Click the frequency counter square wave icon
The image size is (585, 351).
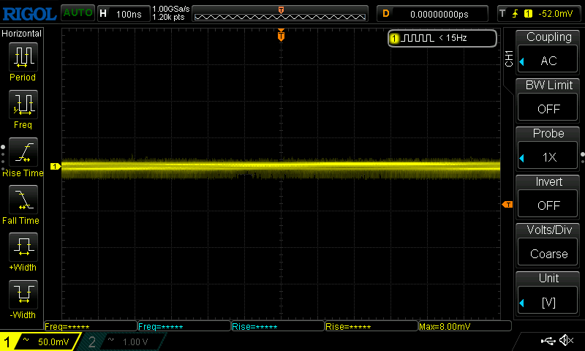(x=418, y=38)
